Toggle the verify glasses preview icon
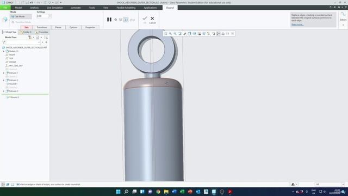Screen dimensions: 348x196 [x=132, y=20]
